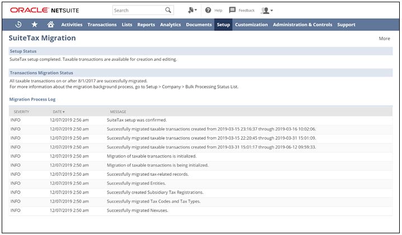402x235 pixels.
Task: Click the Oracle NetSuite logo
Action: point(45,10)
